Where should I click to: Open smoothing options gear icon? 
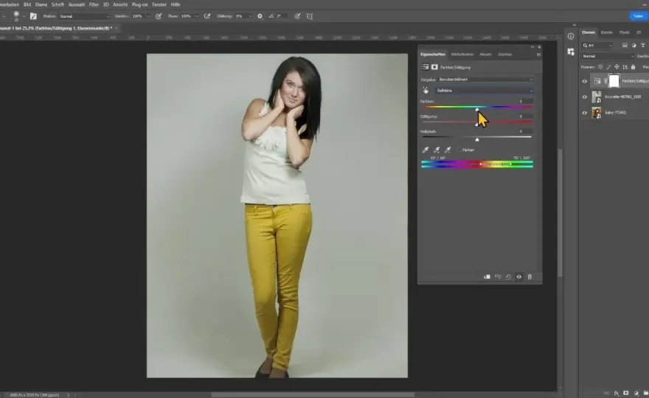(x=260, y=16)
